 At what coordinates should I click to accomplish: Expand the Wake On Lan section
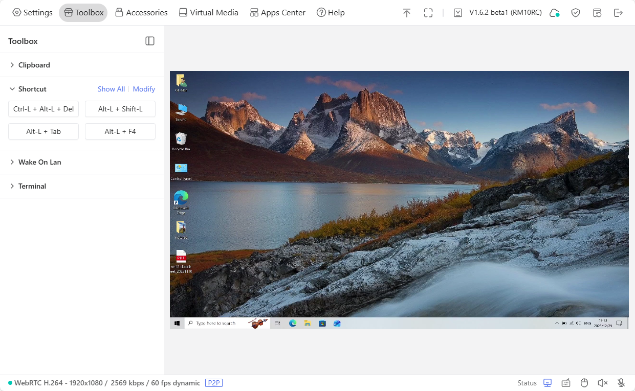(39, 162)
